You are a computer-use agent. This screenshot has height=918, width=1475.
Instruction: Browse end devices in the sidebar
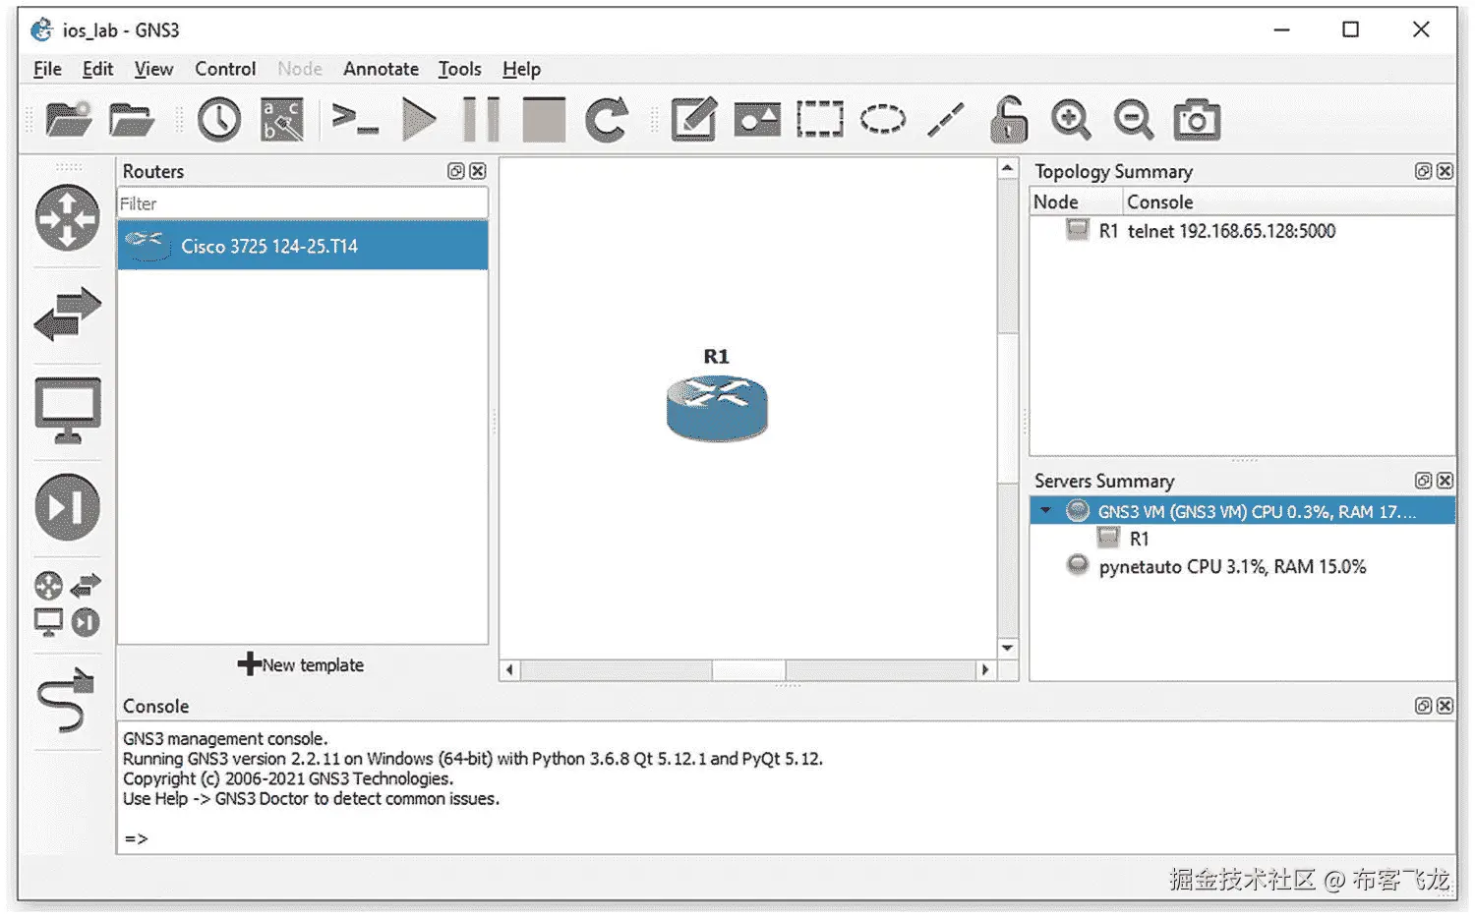coord(66,410)
